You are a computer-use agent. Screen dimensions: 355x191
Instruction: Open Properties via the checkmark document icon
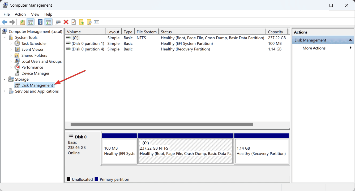tap(74, 22)
